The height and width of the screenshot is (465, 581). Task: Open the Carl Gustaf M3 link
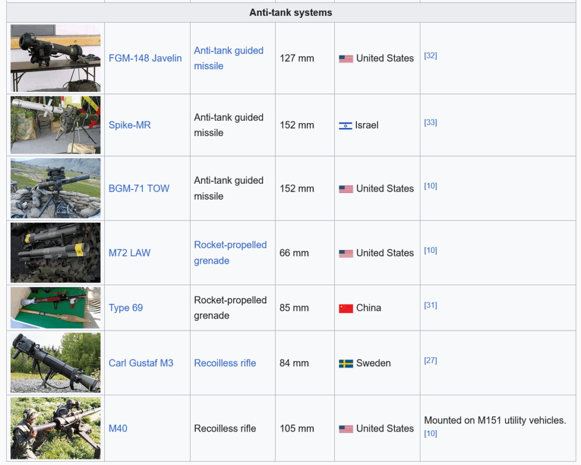(141, 363)
